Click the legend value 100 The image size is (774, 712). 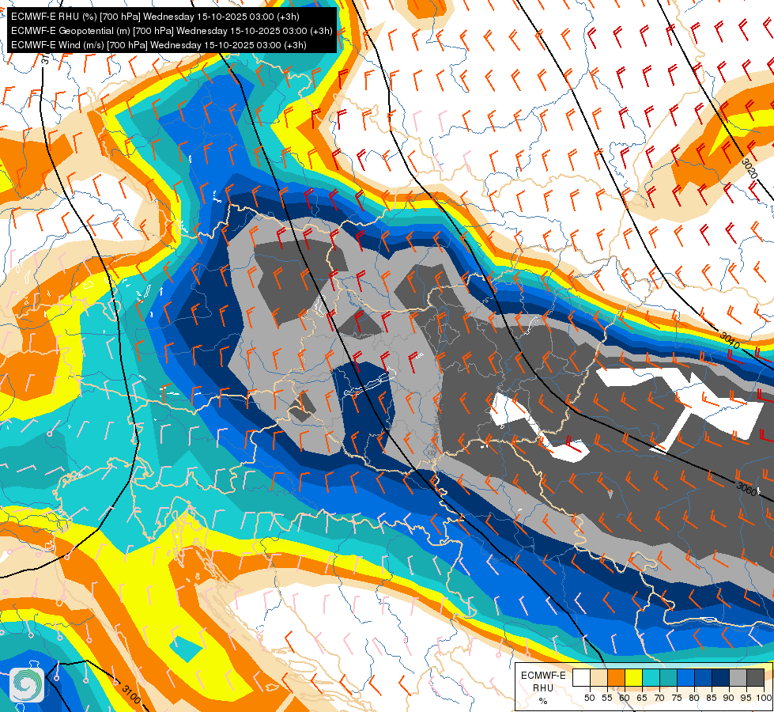[x=764, y=698]
